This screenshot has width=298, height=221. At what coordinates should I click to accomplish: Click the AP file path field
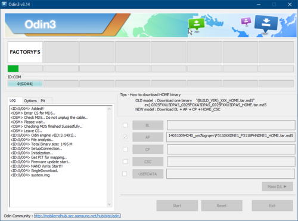(x=231, y=137)
